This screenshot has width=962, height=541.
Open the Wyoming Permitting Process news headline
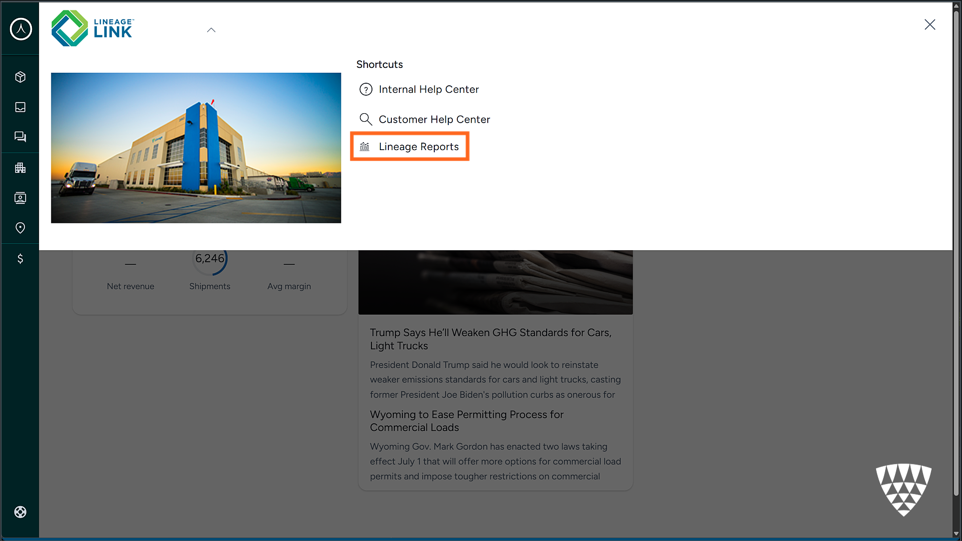click(x=467, y=421)
